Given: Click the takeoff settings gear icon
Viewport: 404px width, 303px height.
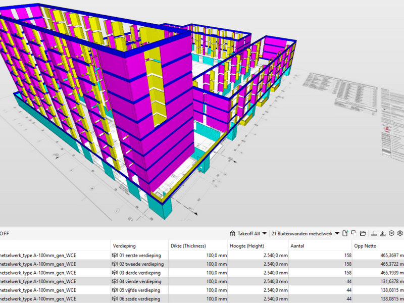Looking at the screenshot, I should point(400,234).
